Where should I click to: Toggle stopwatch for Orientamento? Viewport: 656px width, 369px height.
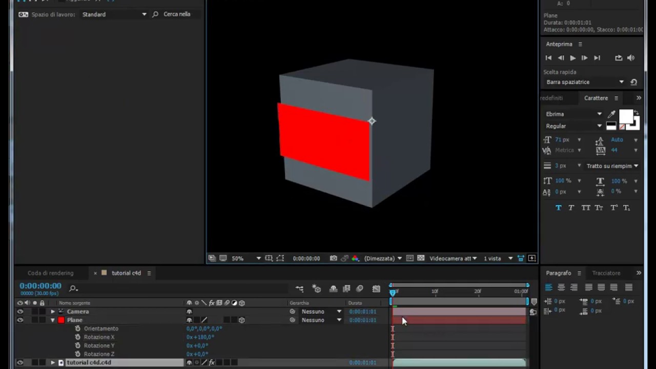(78, 329)
